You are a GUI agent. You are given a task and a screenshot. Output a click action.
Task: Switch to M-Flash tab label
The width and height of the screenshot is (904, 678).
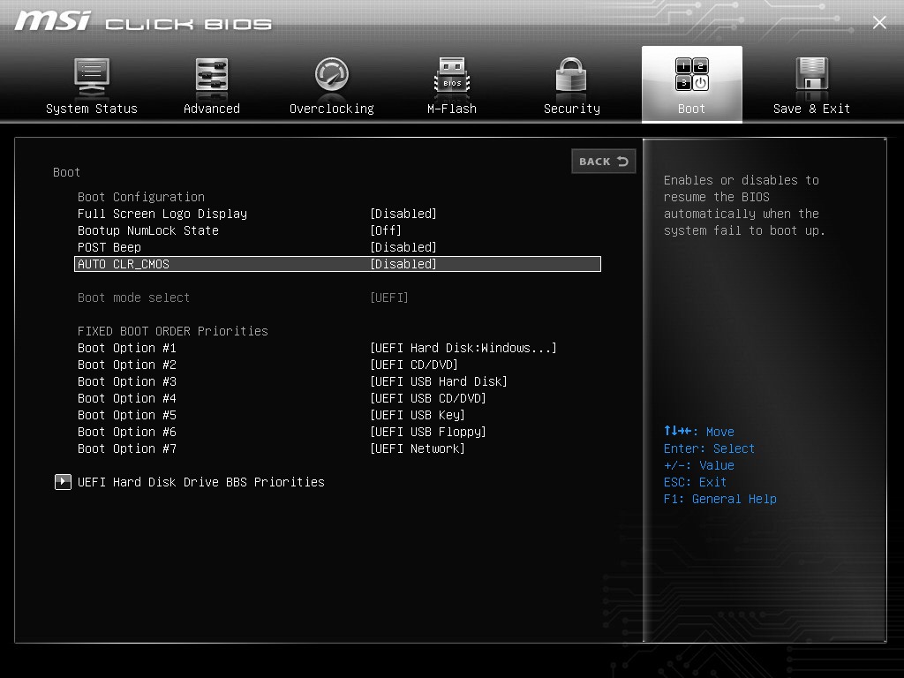pyautogui.click(x=452, y=109)
